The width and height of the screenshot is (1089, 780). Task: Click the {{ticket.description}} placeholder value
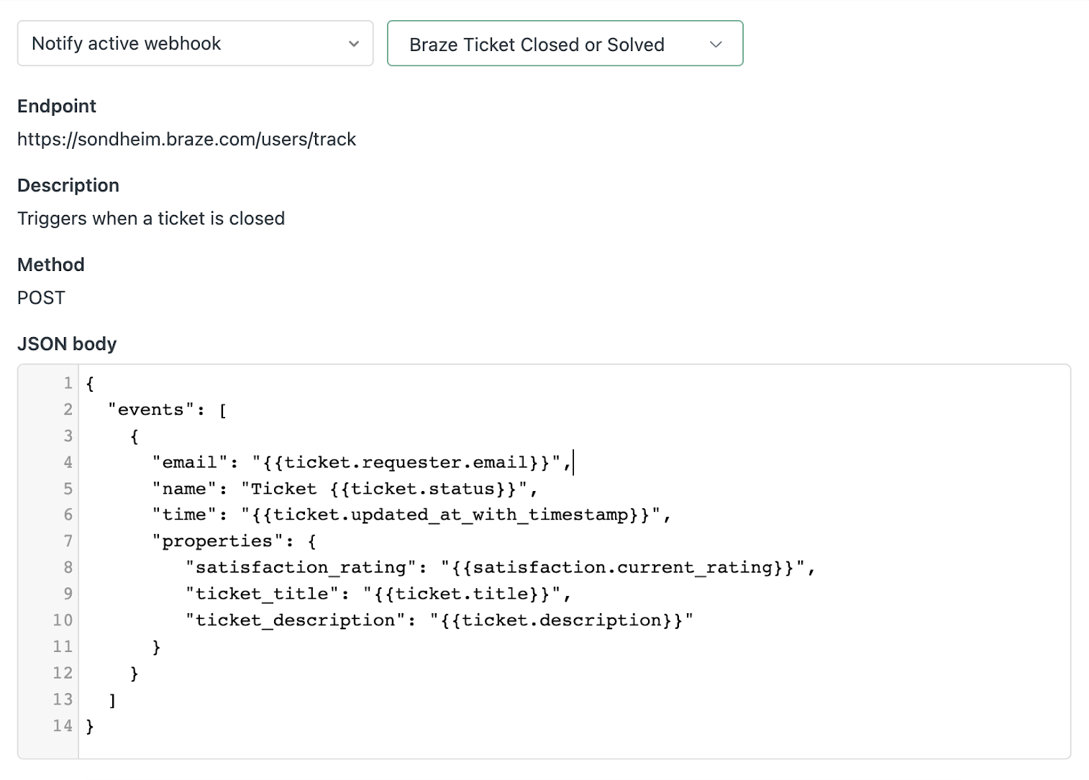tap(562, 620)
